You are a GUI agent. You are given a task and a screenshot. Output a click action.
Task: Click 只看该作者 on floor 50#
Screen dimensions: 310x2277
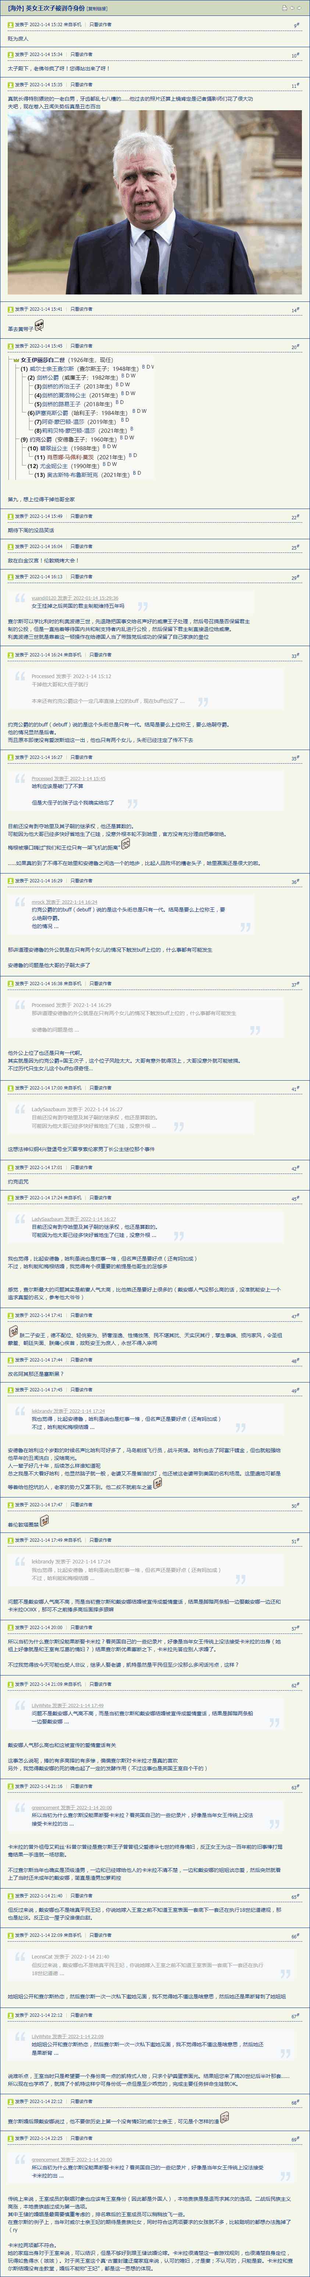81,1504
